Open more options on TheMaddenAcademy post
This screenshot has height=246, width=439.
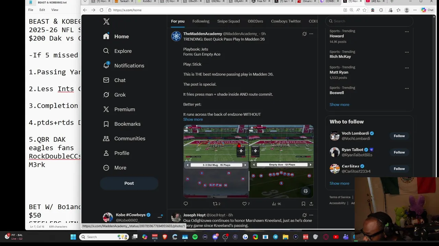[x=311, y=34]
